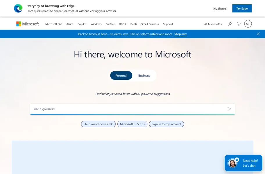Click the No thanks link
The width and height of the screenshot is (265, 174).
click(220, 8)
